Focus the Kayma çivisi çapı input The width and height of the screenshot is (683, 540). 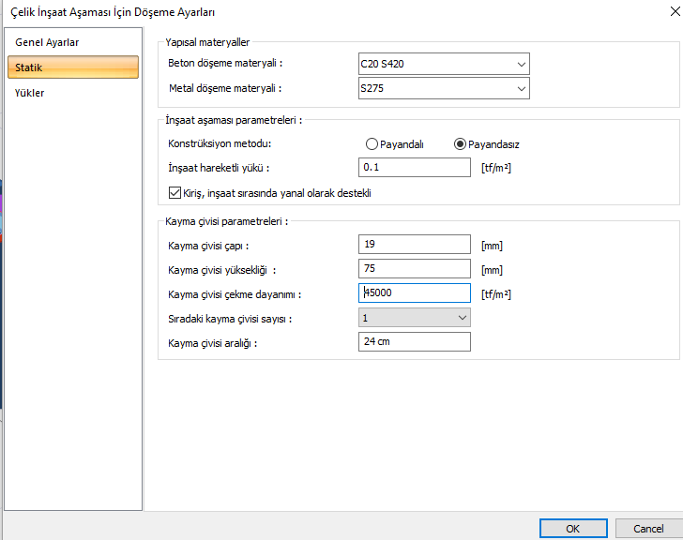point(414,245)
